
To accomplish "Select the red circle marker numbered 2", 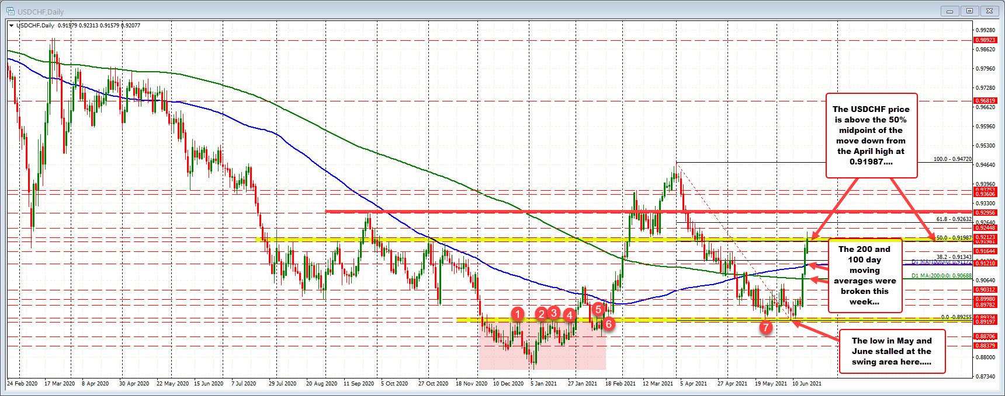I will (542, 314).
